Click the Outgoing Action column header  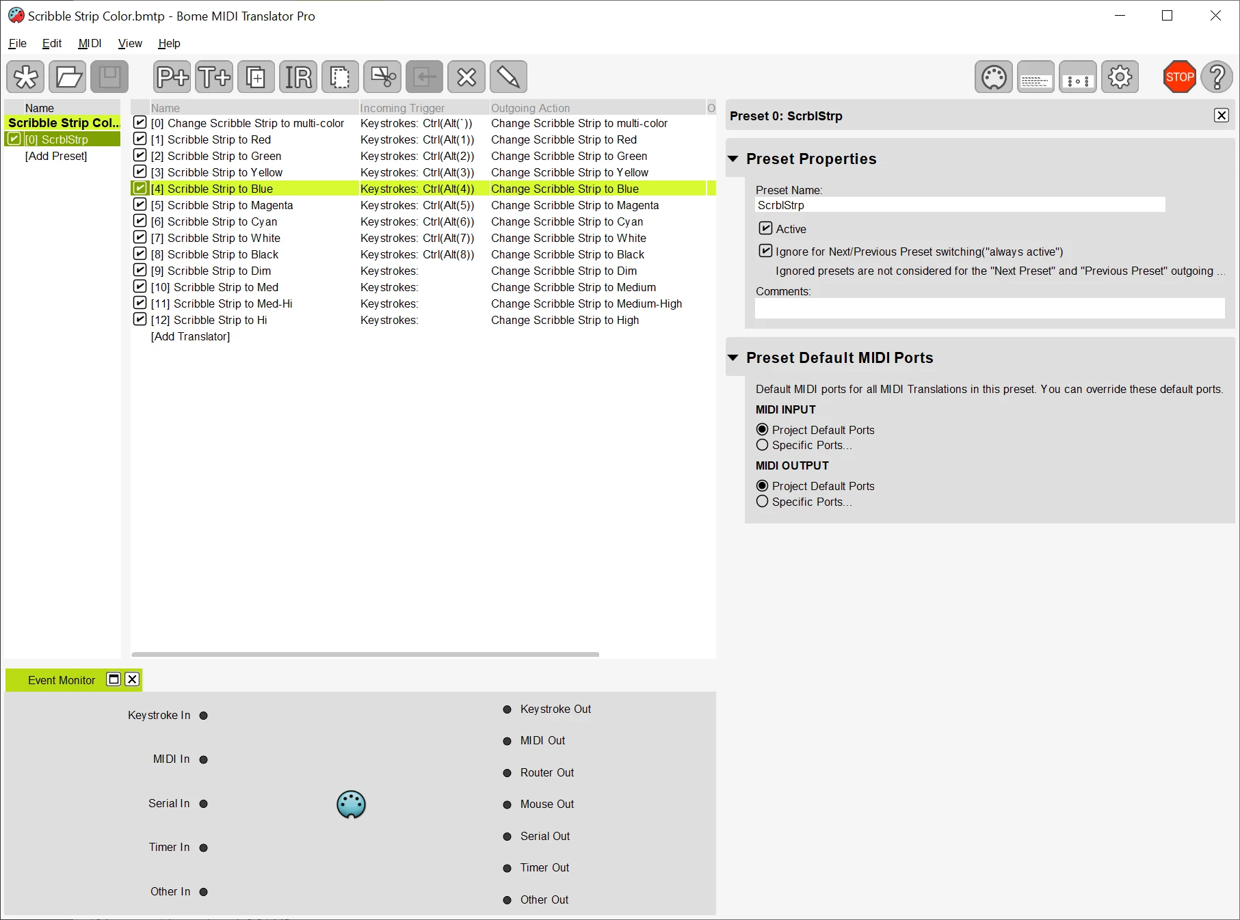597,108
